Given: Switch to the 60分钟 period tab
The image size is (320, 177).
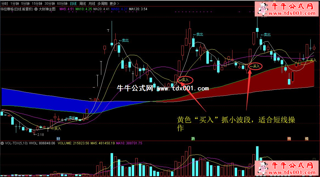Looking at the screenshot, I should pyautogui.click(x=62, y=4).
